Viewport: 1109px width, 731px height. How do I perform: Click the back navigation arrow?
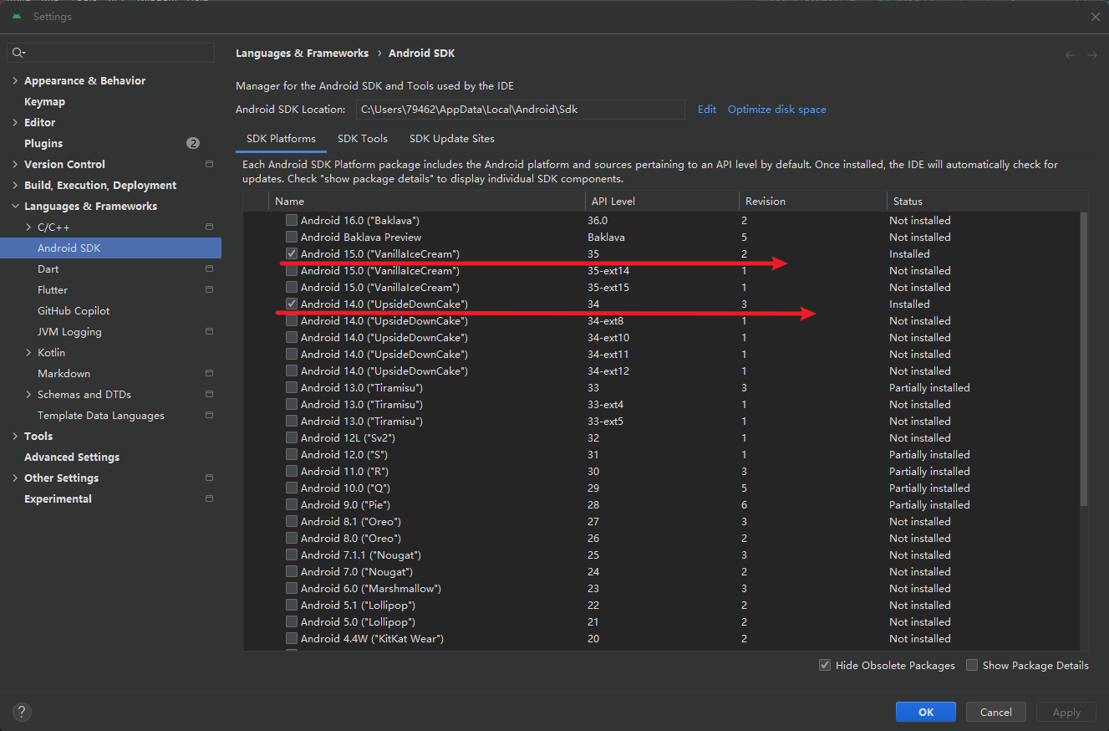point(1071,54)
